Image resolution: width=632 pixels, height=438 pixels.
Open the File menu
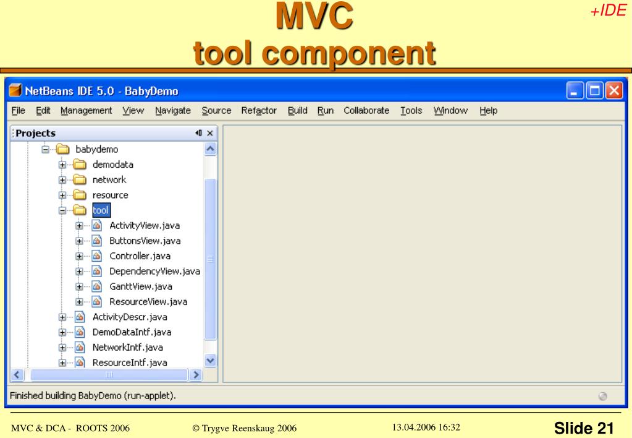click(x=18, y=111)
